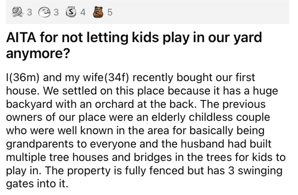This screenshot has height=195, width=298.
Task: Select the silver S award icon
Action: (73, 13)
